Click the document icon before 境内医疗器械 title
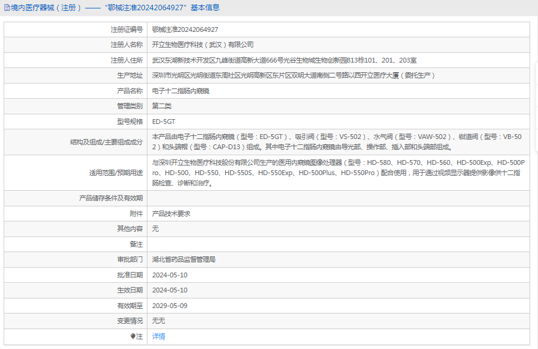This screenshot has width=538, height=349. click(7, 8)
